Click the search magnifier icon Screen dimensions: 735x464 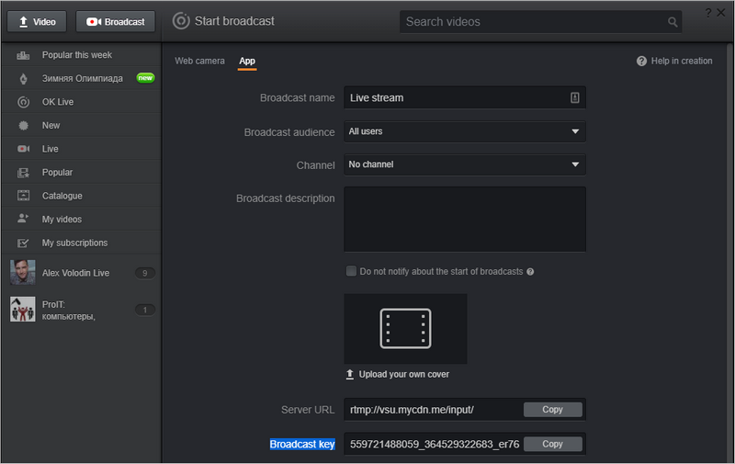point(673,22)
